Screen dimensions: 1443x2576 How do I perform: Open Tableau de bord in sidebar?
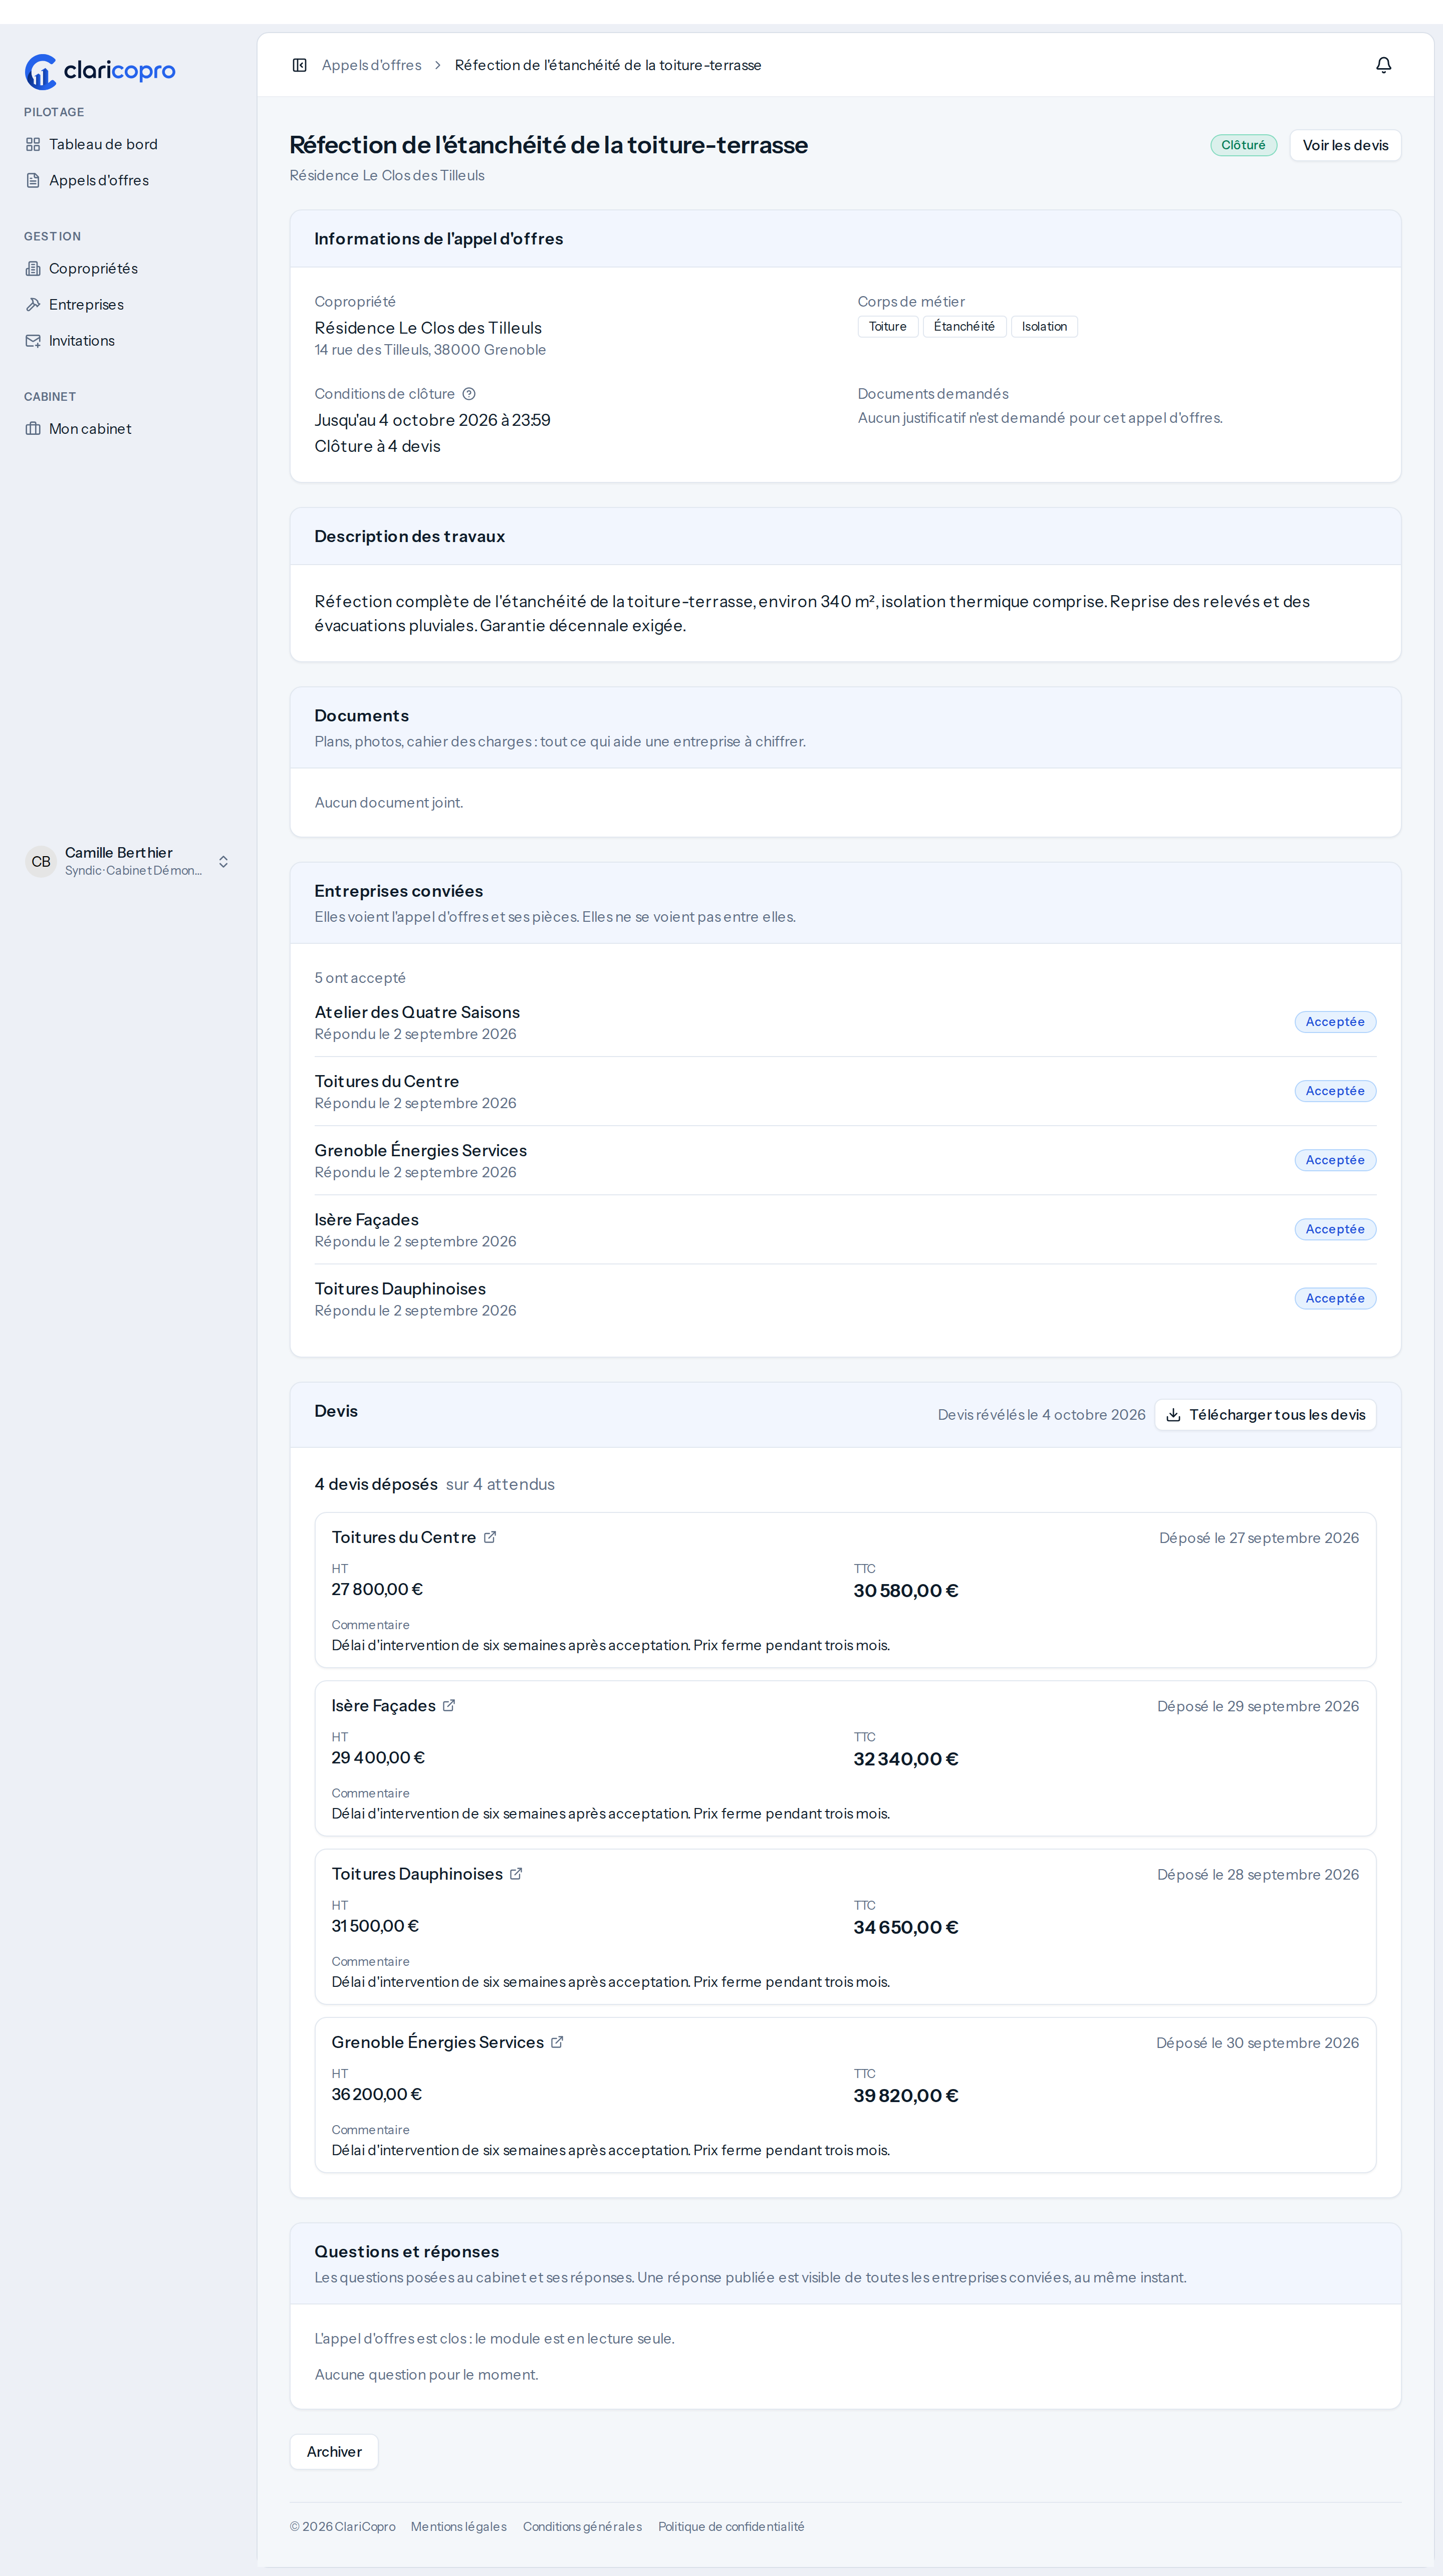tap(128, 144)
